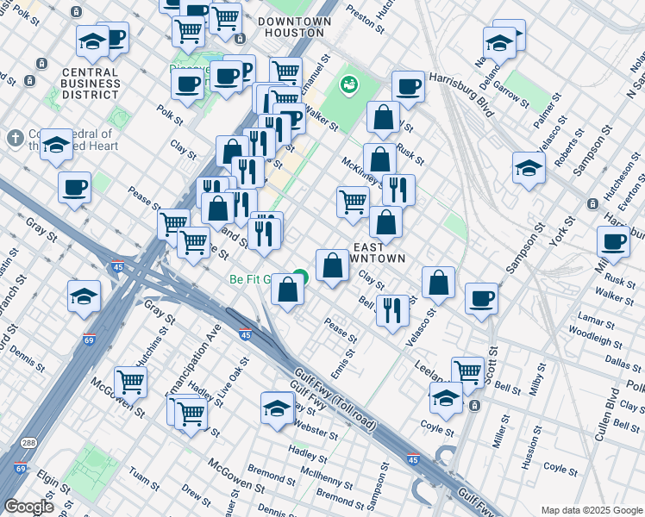This screenshot has height=517, width=645.
Task: Click the shopping bag marker beside Rusk St label
Action: coord(380,159)
